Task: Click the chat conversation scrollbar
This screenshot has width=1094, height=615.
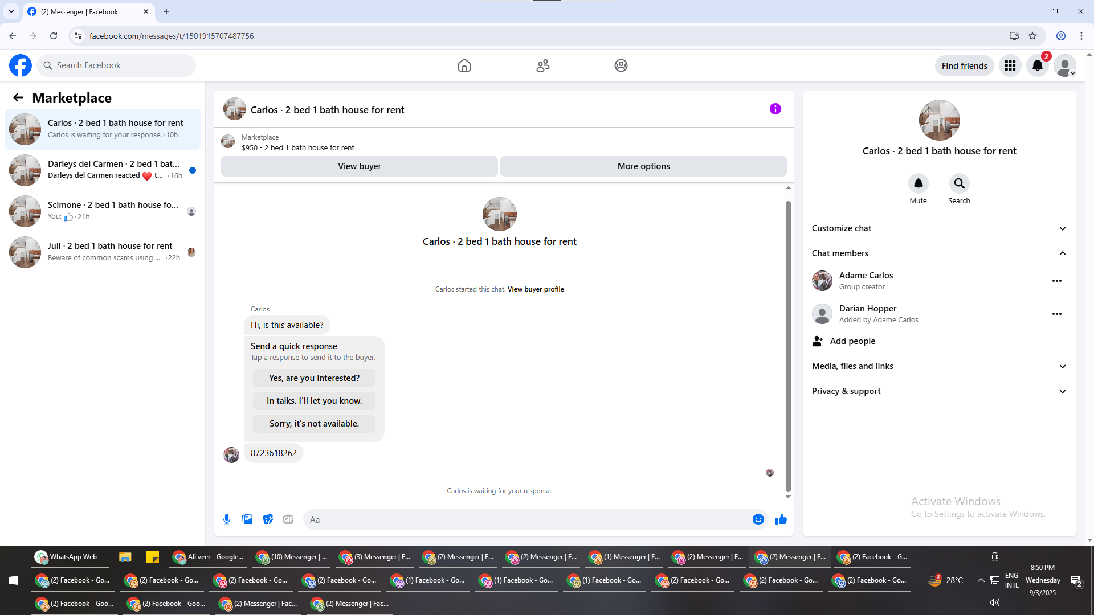Action: (x=788, y=346)
